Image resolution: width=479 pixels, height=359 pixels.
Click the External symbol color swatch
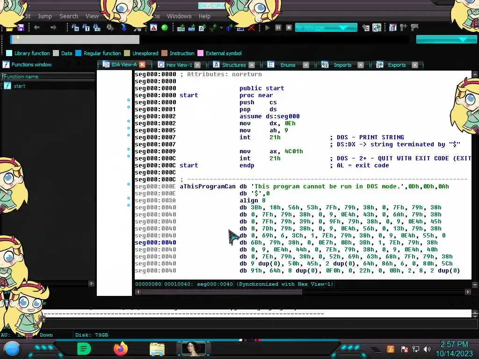[x=200, y=53]
